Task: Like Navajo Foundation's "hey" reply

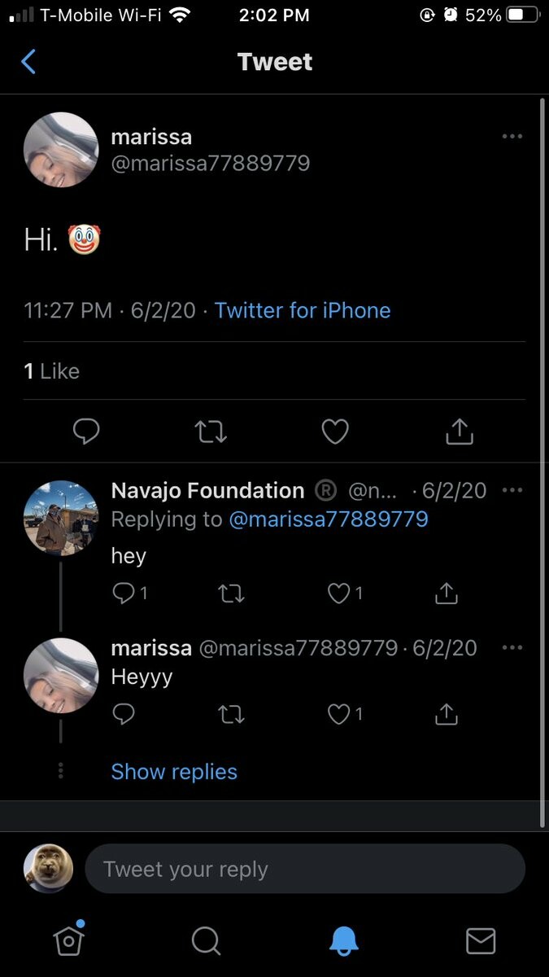Action: 338,594
